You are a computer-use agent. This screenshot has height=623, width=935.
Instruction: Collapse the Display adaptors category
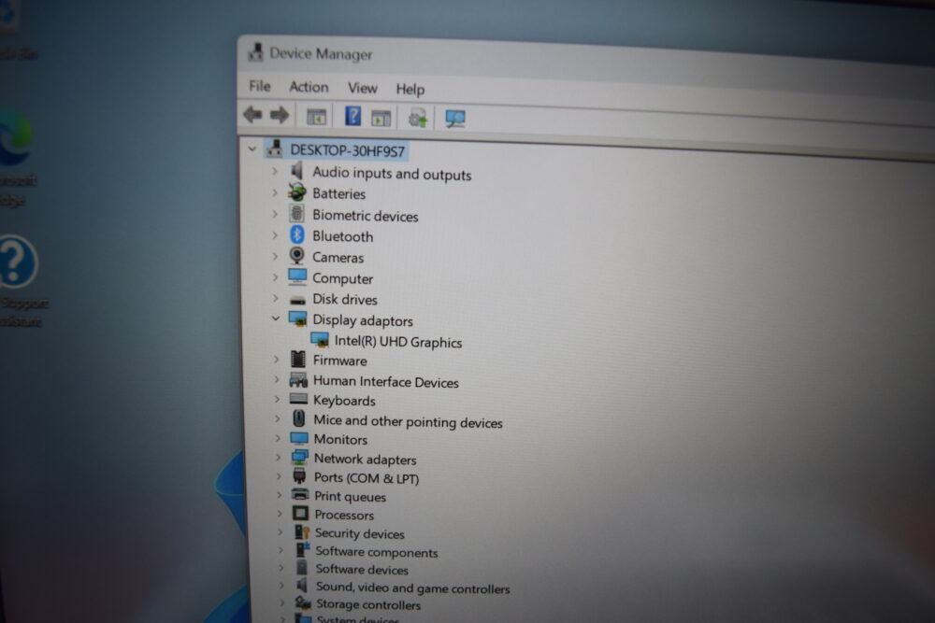276,319
